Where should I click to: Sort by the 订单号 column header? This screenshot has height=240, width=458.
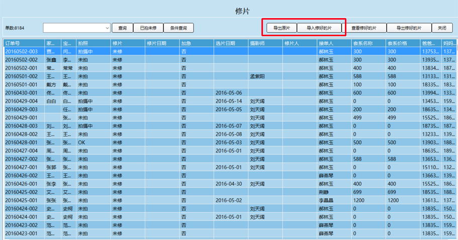coord(24,43)
